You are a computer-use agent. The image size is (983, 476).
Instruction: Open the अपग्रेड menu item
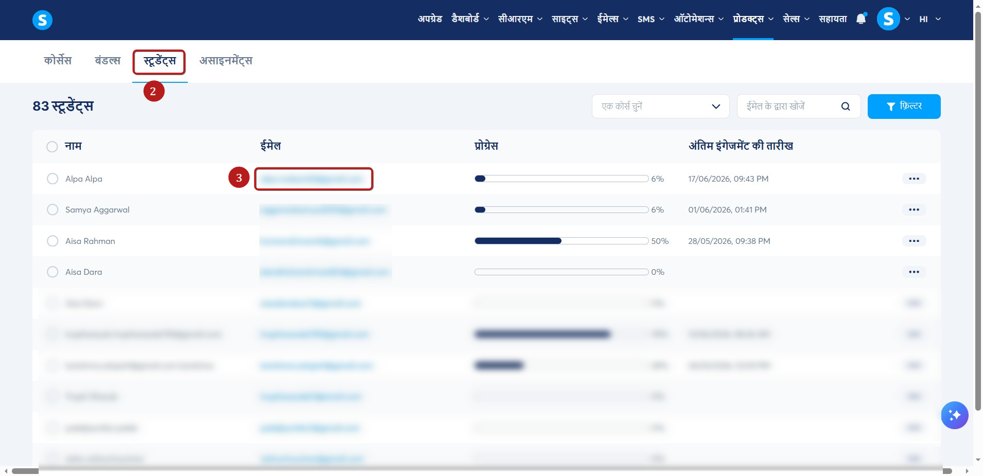(430, 19)
